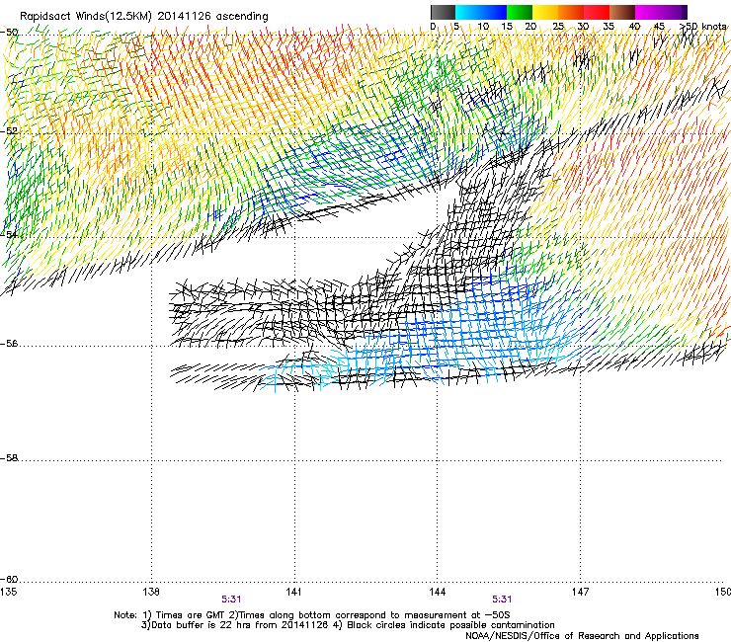
Task: Click the purple 5:31 time near 141
Action: click(231, 600)
